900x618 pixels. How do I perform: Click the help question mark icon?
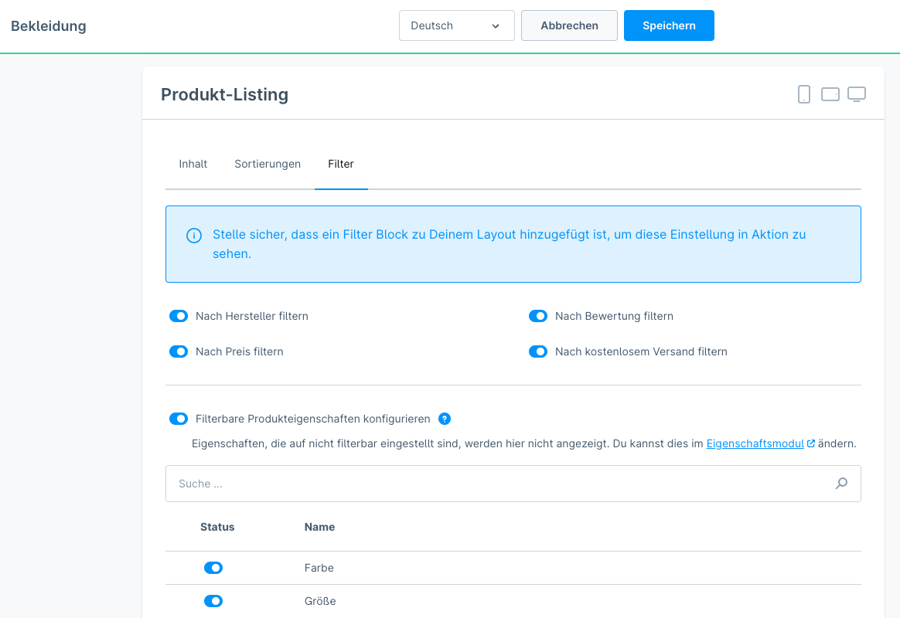(445, 419)
